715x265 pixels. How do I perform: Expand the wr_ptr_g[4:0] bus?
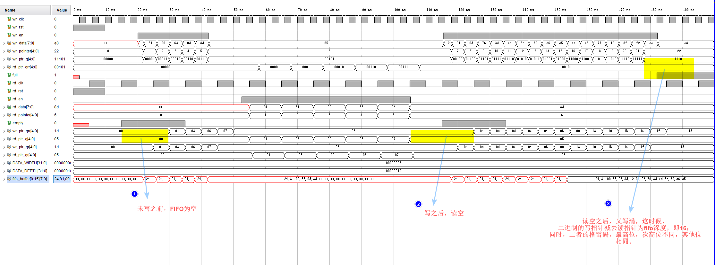[4, 59]
